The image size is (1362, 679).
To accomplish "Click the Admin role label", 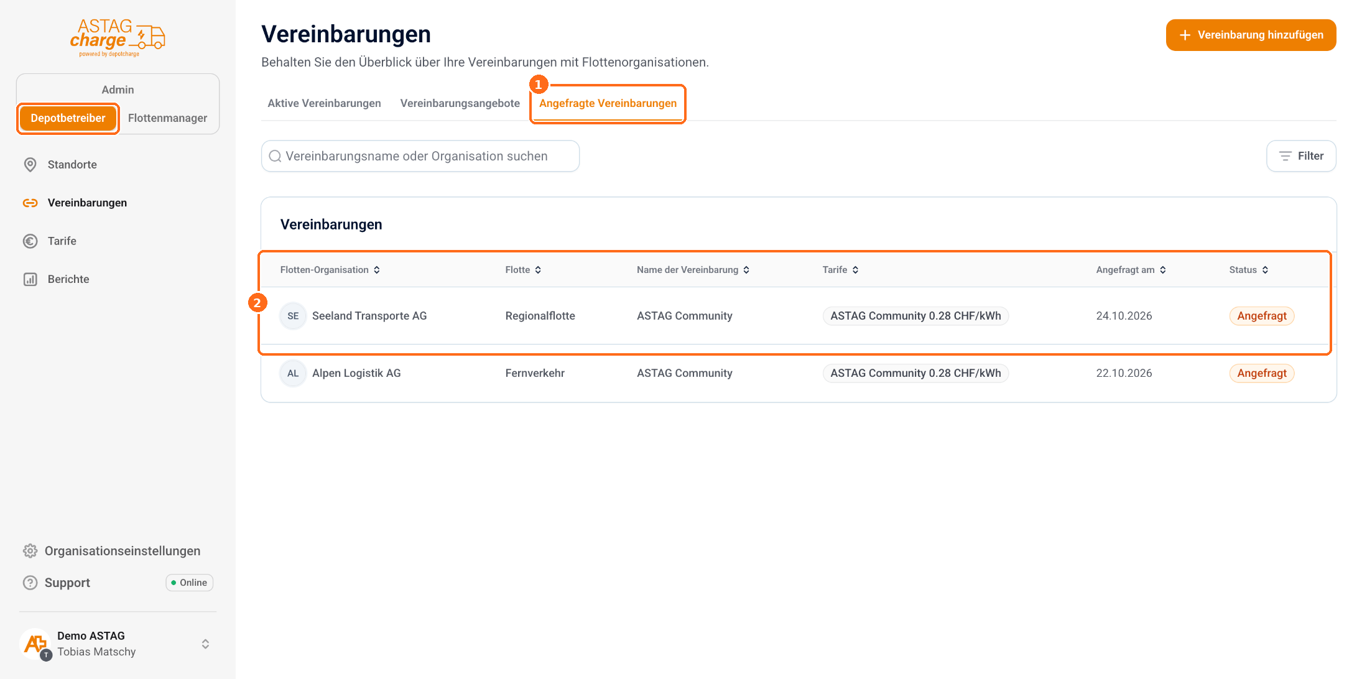I will click(x=118, y=90).
